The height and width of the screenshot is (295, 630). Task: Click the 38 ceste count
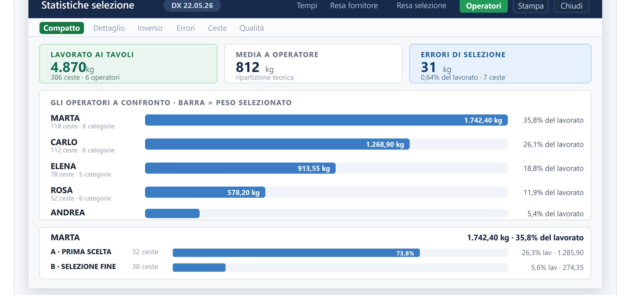click(x=145, y=267)
